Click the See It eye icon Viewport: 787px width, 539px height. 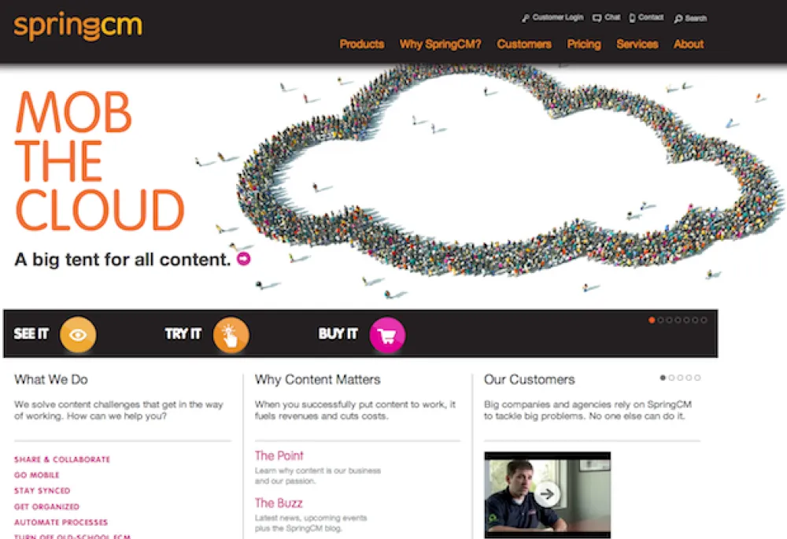(78, 334)
